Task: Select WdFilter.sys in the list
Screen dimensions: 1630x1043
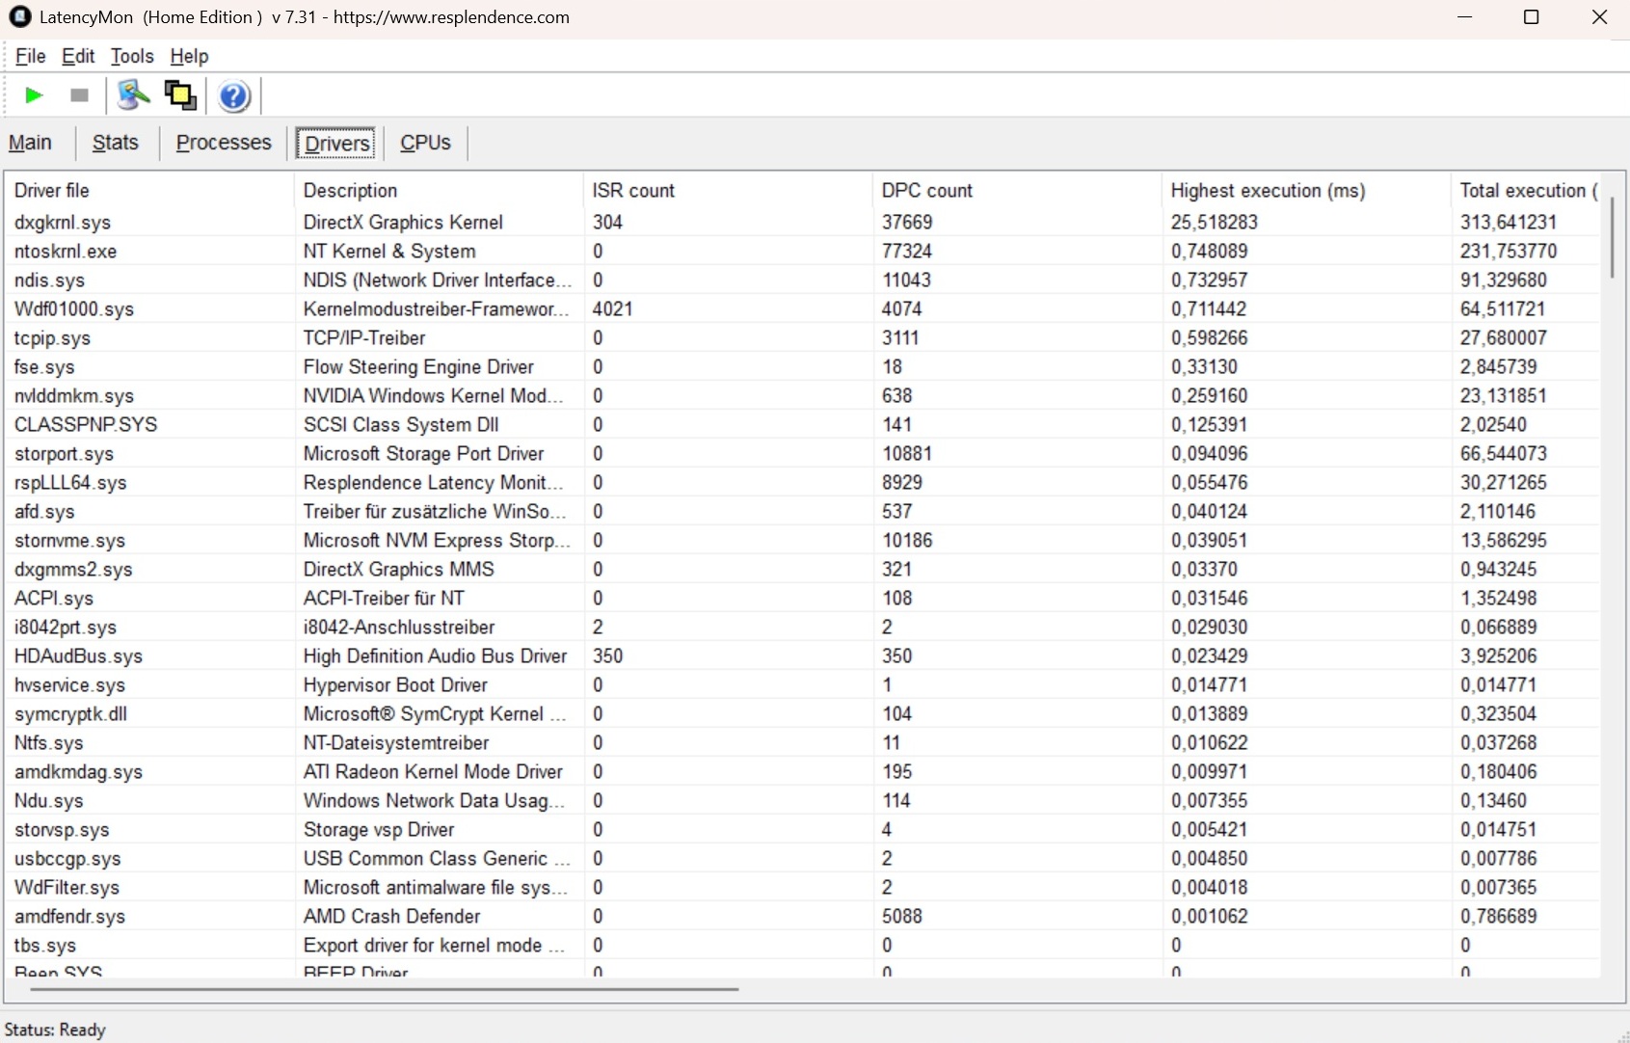Action: tap(802, 887)
